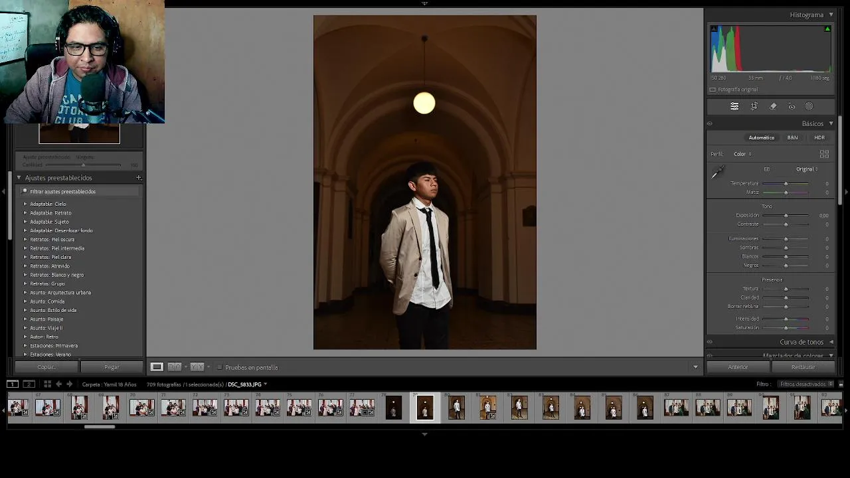Select filmstrip thumbnail number 80

point(456,407)
